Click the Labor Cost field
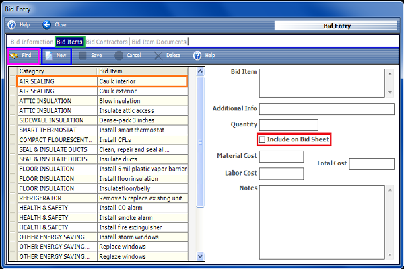The width and height of the screenshot is (404, 269). coord(281,174)
